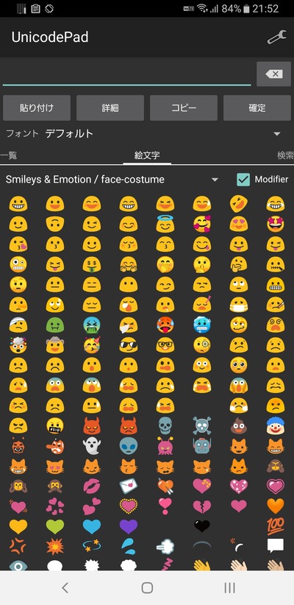Switch to the 一覧 tab
The width and height of the screenshot is (294, 605).
9,155
